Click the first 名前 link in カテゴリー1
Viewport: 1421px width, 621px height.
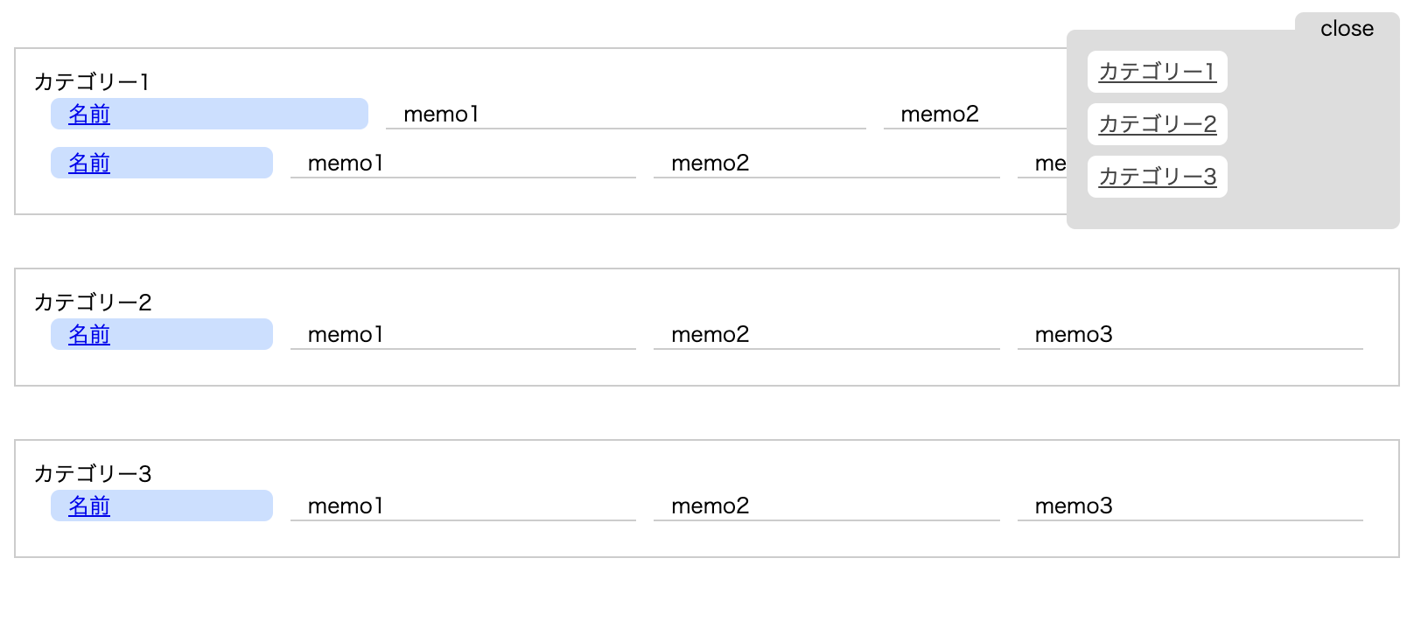(x=89, y=115)
